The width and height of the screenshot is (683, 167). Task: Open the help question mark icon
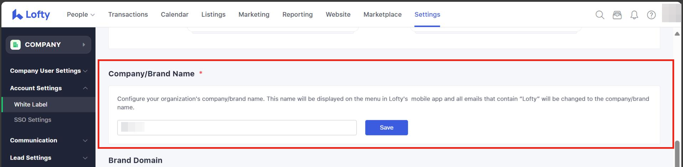[x=651, y=15]
